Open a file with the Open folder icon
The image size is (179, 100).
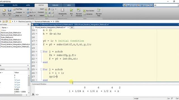click(4, 10)
